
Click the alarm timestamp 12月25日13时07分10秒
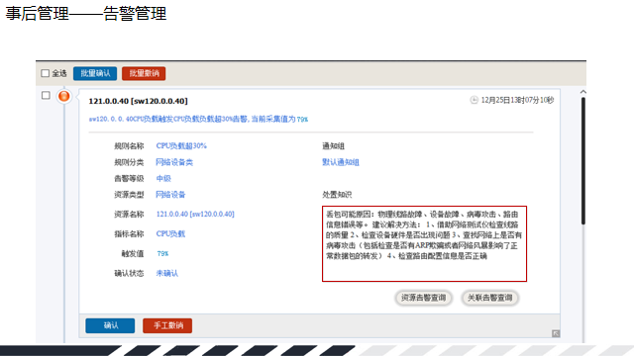[517, 100]
